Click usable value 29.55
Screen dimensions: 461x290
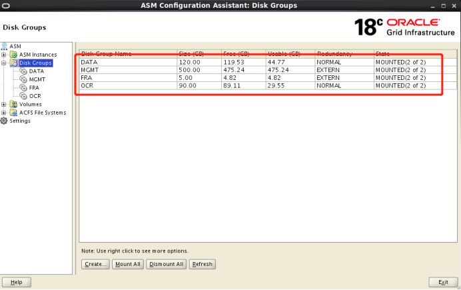click(x=276, y=85)
